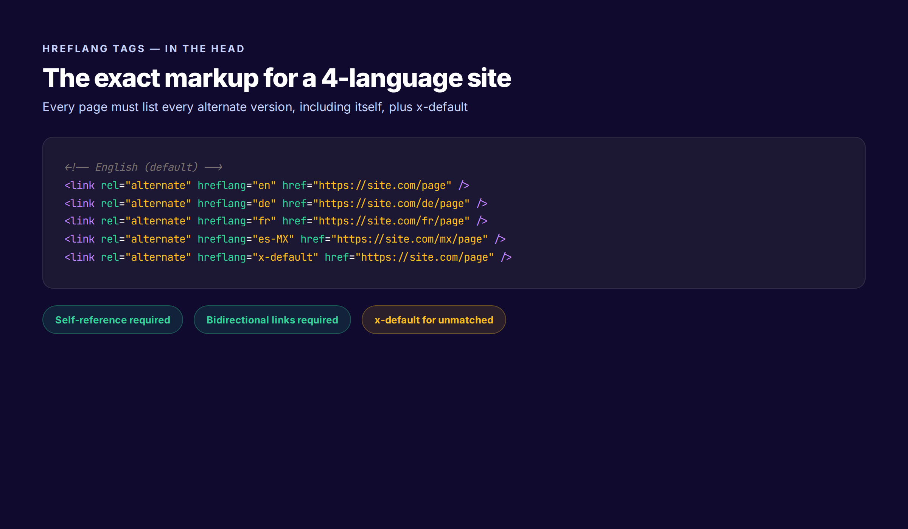Image resolution: width=908 pixels, height=529 pixels.
Task: Click the subtitle starting 'Every page must list'
Action: pyautogui.click(x=255, y=107)
